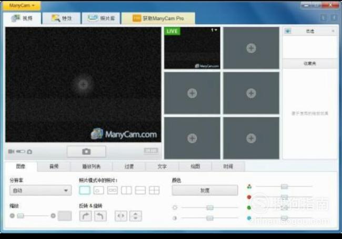Select picture-in-picture small window mode

[x=98, y=190]
